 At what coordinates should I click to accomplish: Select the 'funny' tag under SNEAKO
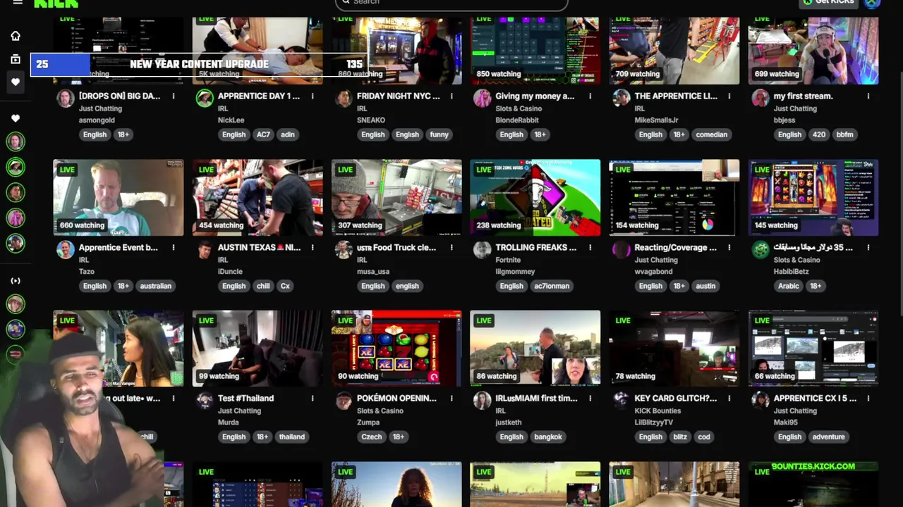click(x=439, y=134)
